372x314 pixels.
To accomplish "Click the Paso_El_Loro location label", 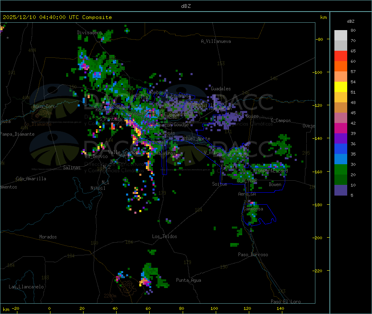I will point(286,302).
